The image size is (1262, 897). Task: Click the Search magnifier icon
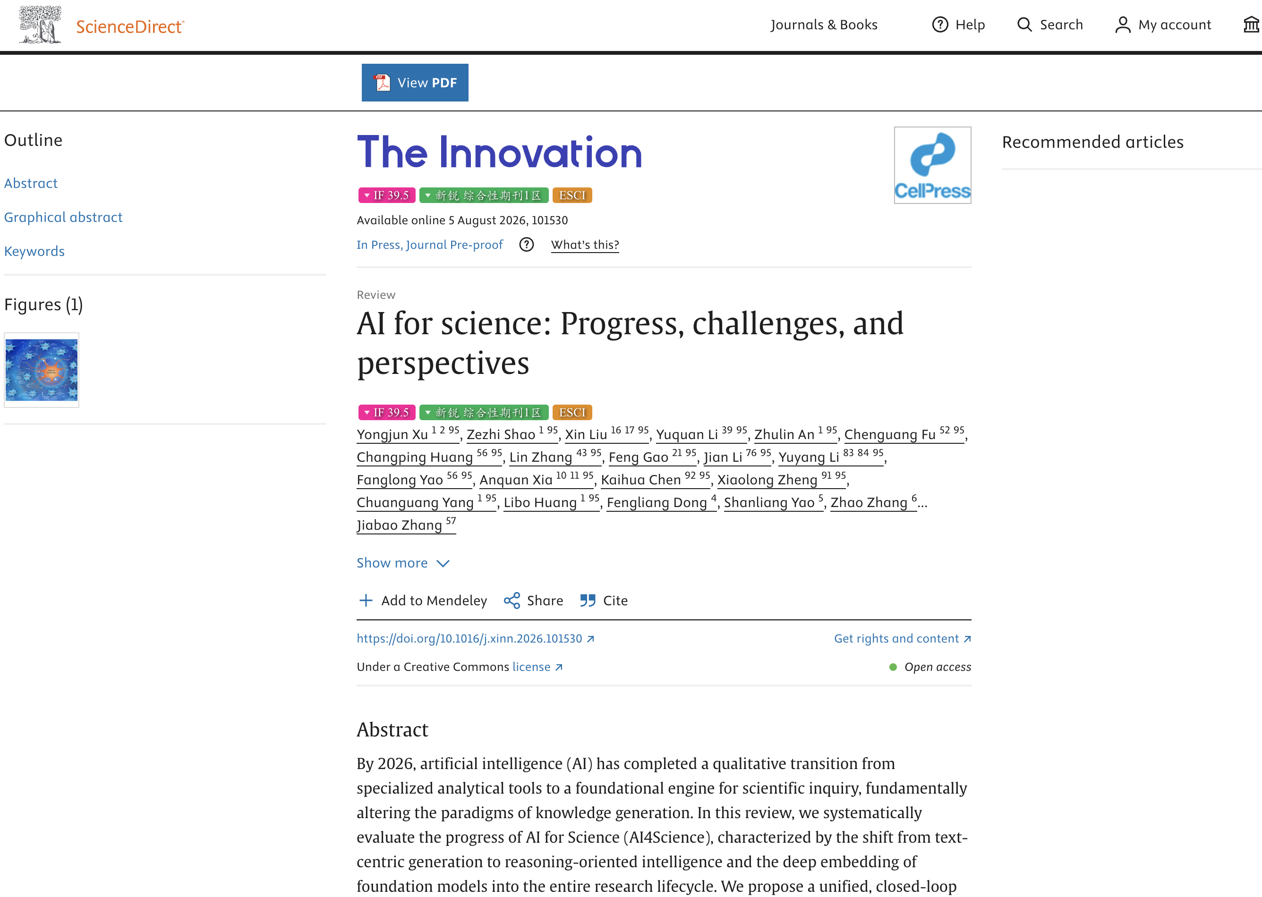1024,25
